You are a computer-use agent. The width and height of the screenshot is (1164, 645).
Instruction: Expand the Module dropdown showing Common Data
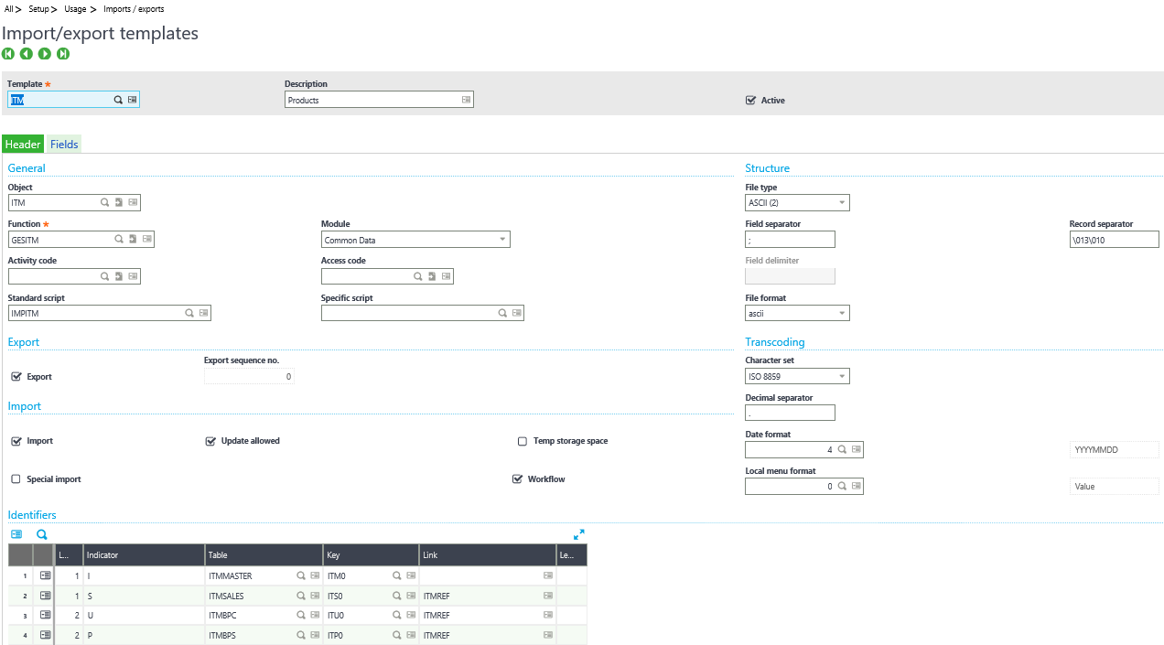[415, 240]
